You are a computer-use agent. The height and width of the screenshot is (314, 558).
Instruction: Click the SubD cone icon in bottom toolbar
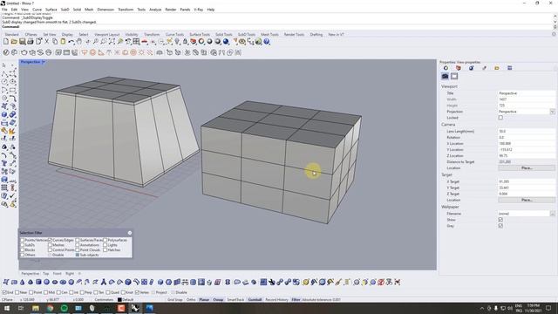(x=22, y=282)
